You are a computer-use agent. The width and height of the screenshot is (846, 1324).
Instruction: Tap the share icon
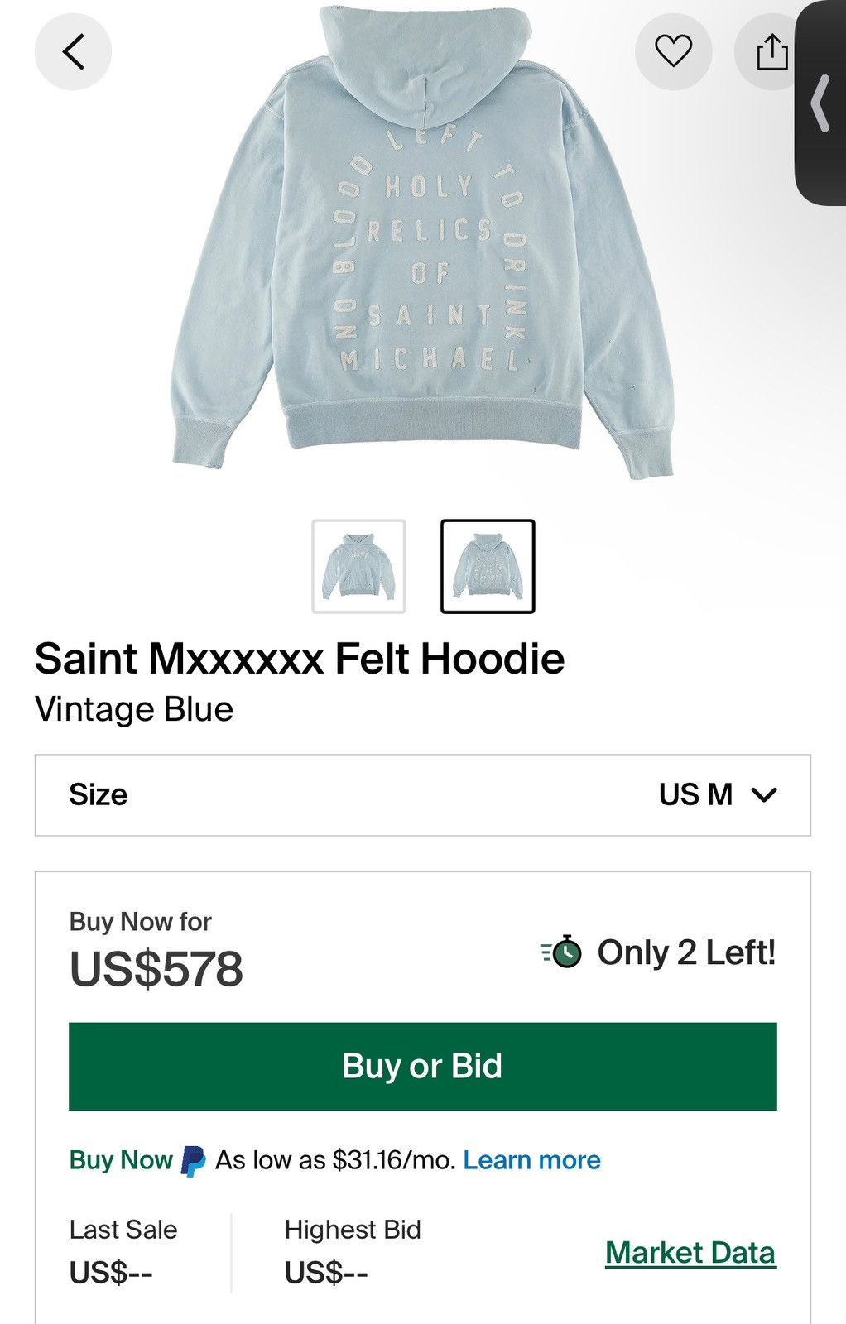(771, 51)
